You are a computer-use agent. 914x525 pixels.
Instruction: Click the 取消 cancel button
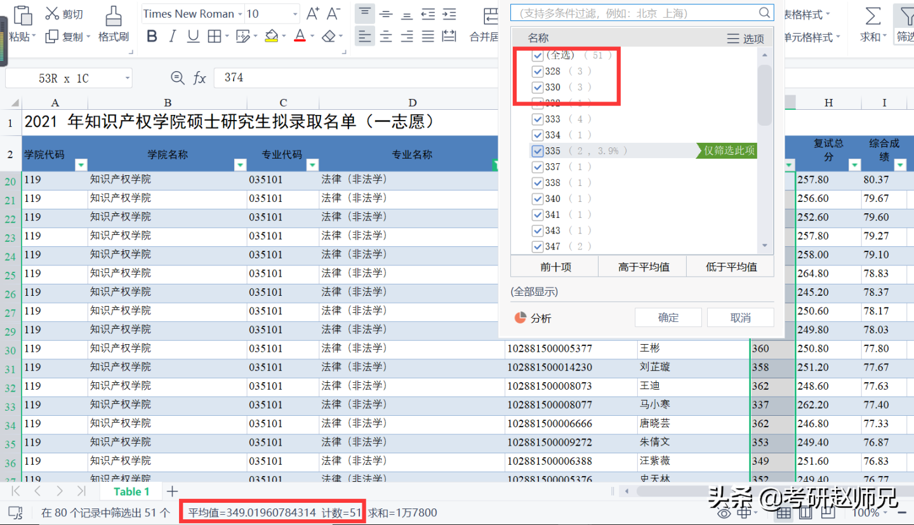point(740,317)
